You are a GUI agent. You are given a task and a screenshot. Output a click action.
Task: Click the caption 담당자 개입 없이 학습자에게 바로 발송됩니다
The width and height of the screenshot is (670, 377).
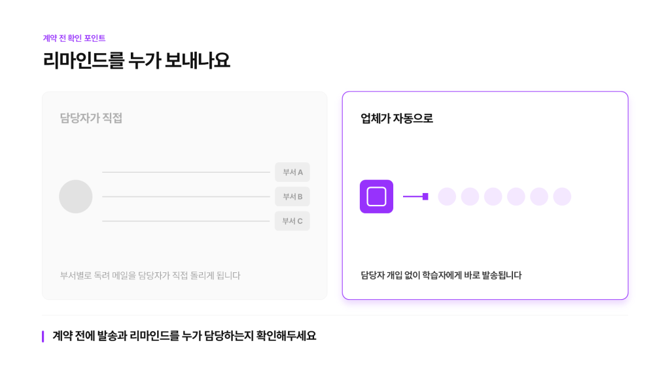point(441,276)
